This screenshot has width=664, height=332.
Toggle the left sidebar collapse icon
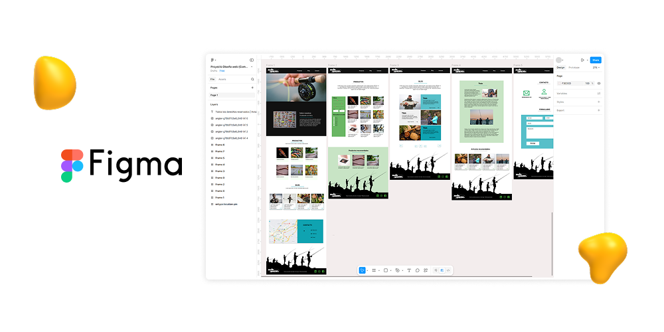252,60
